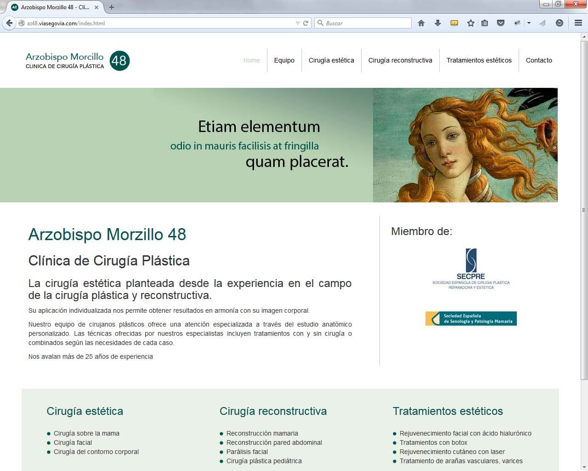The height and width of the screenshot is (471, 588).
Task: Open Cirugía plástica pediátrica link
Action: (264, 461)
